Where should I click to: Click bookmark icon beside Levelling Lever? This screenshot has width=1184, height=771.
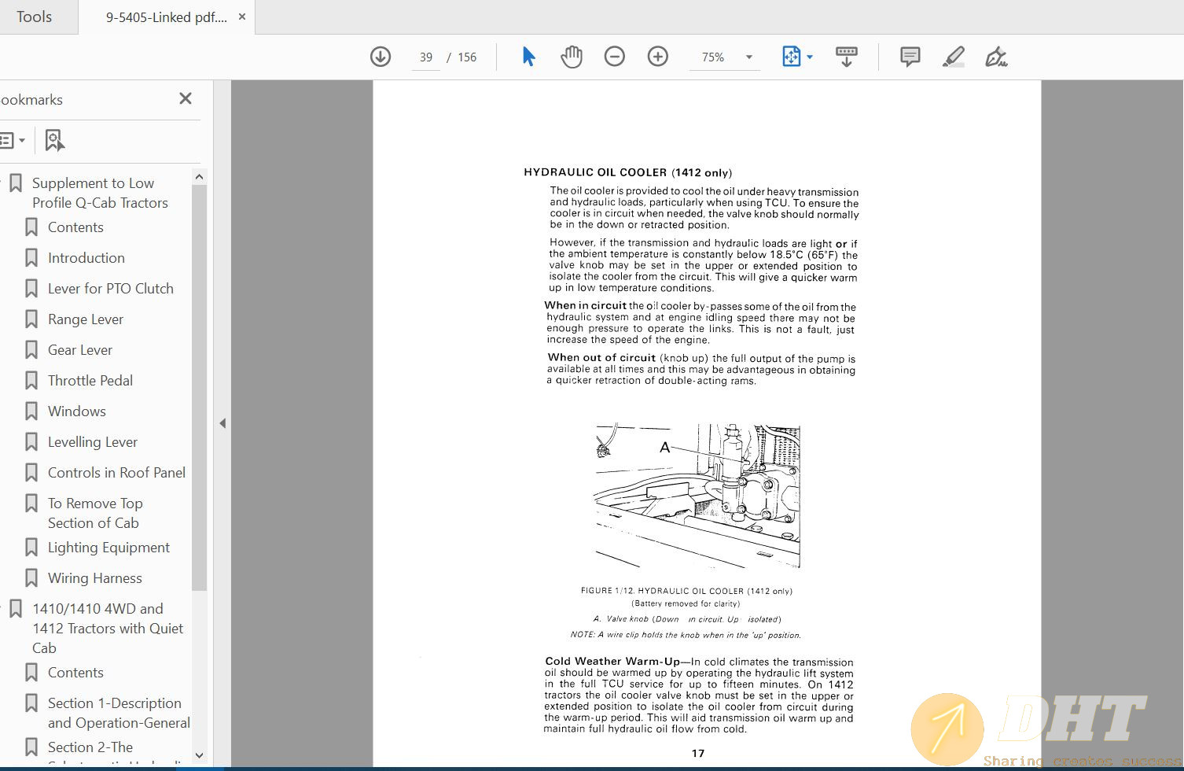31,442
